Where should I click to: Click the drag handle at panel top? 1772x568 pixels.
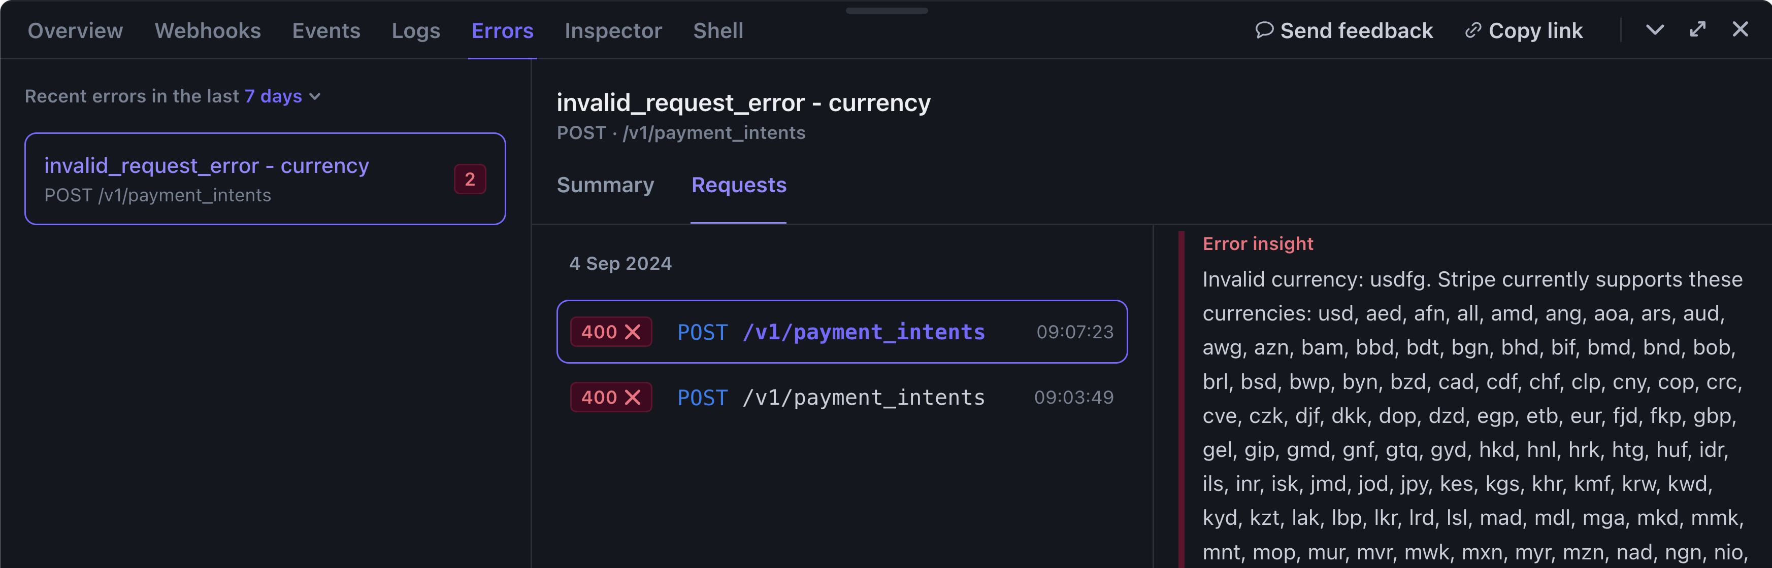point(886,10)
